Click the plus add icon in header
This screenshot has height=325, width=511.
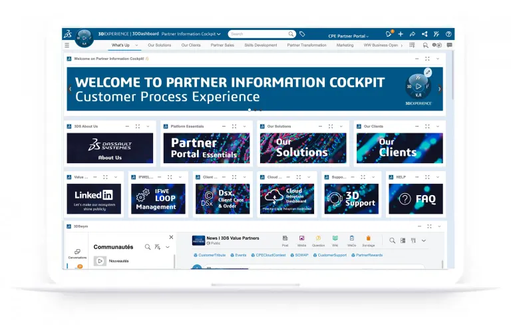click(401, 34)
